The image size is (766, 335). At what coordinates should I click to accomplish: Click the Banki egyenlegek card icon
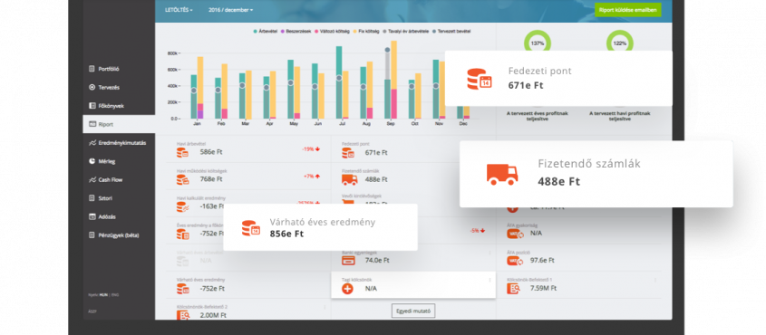348,262
